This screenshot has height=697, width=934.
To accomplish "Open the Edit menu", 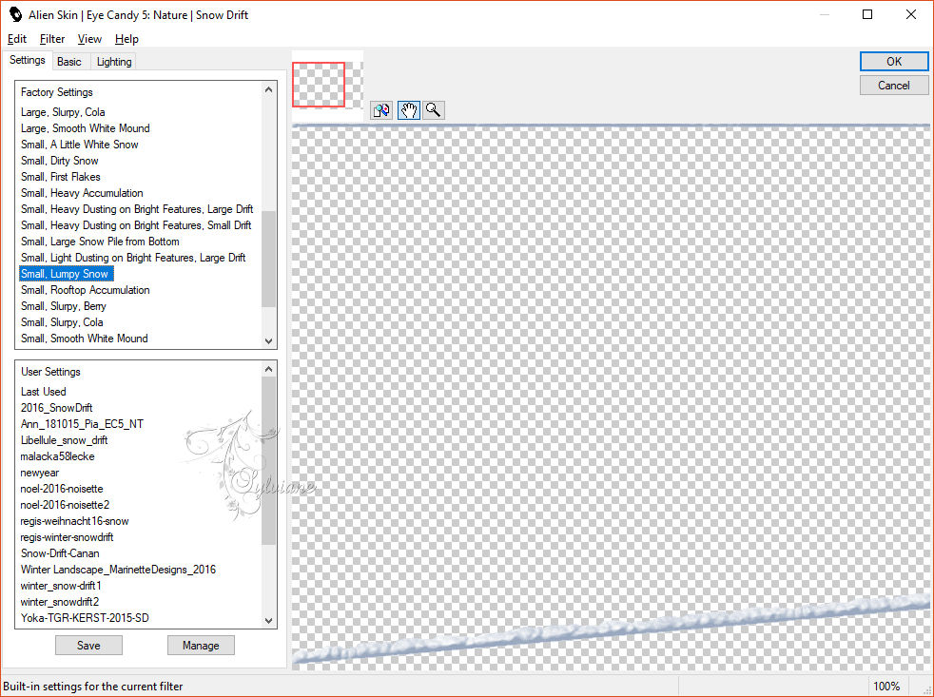I will pos(17,39).
